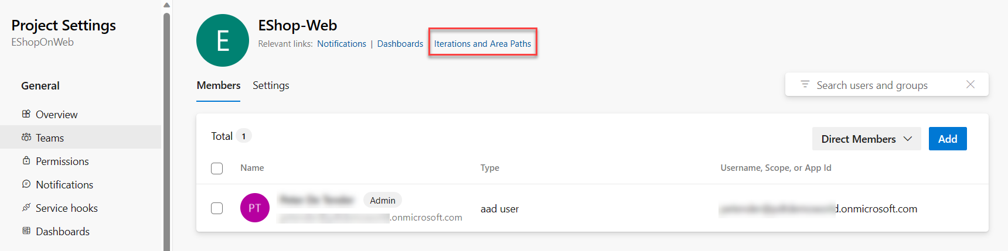Click the PT member avatar
Screen dimensions: 1008x251
pyautogui.click(x=255, y=208)
